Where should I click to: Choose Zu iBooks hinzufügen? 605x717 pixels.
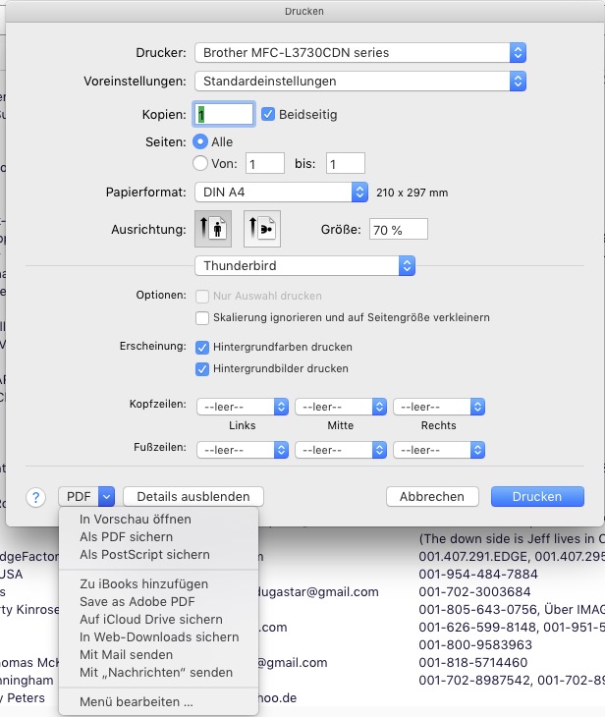click(x=159, y=584)
